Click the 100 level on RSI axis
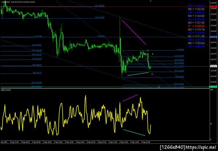The height and width of the screenshot is (151, 218). pyautogui.click(x=212, y=90)
